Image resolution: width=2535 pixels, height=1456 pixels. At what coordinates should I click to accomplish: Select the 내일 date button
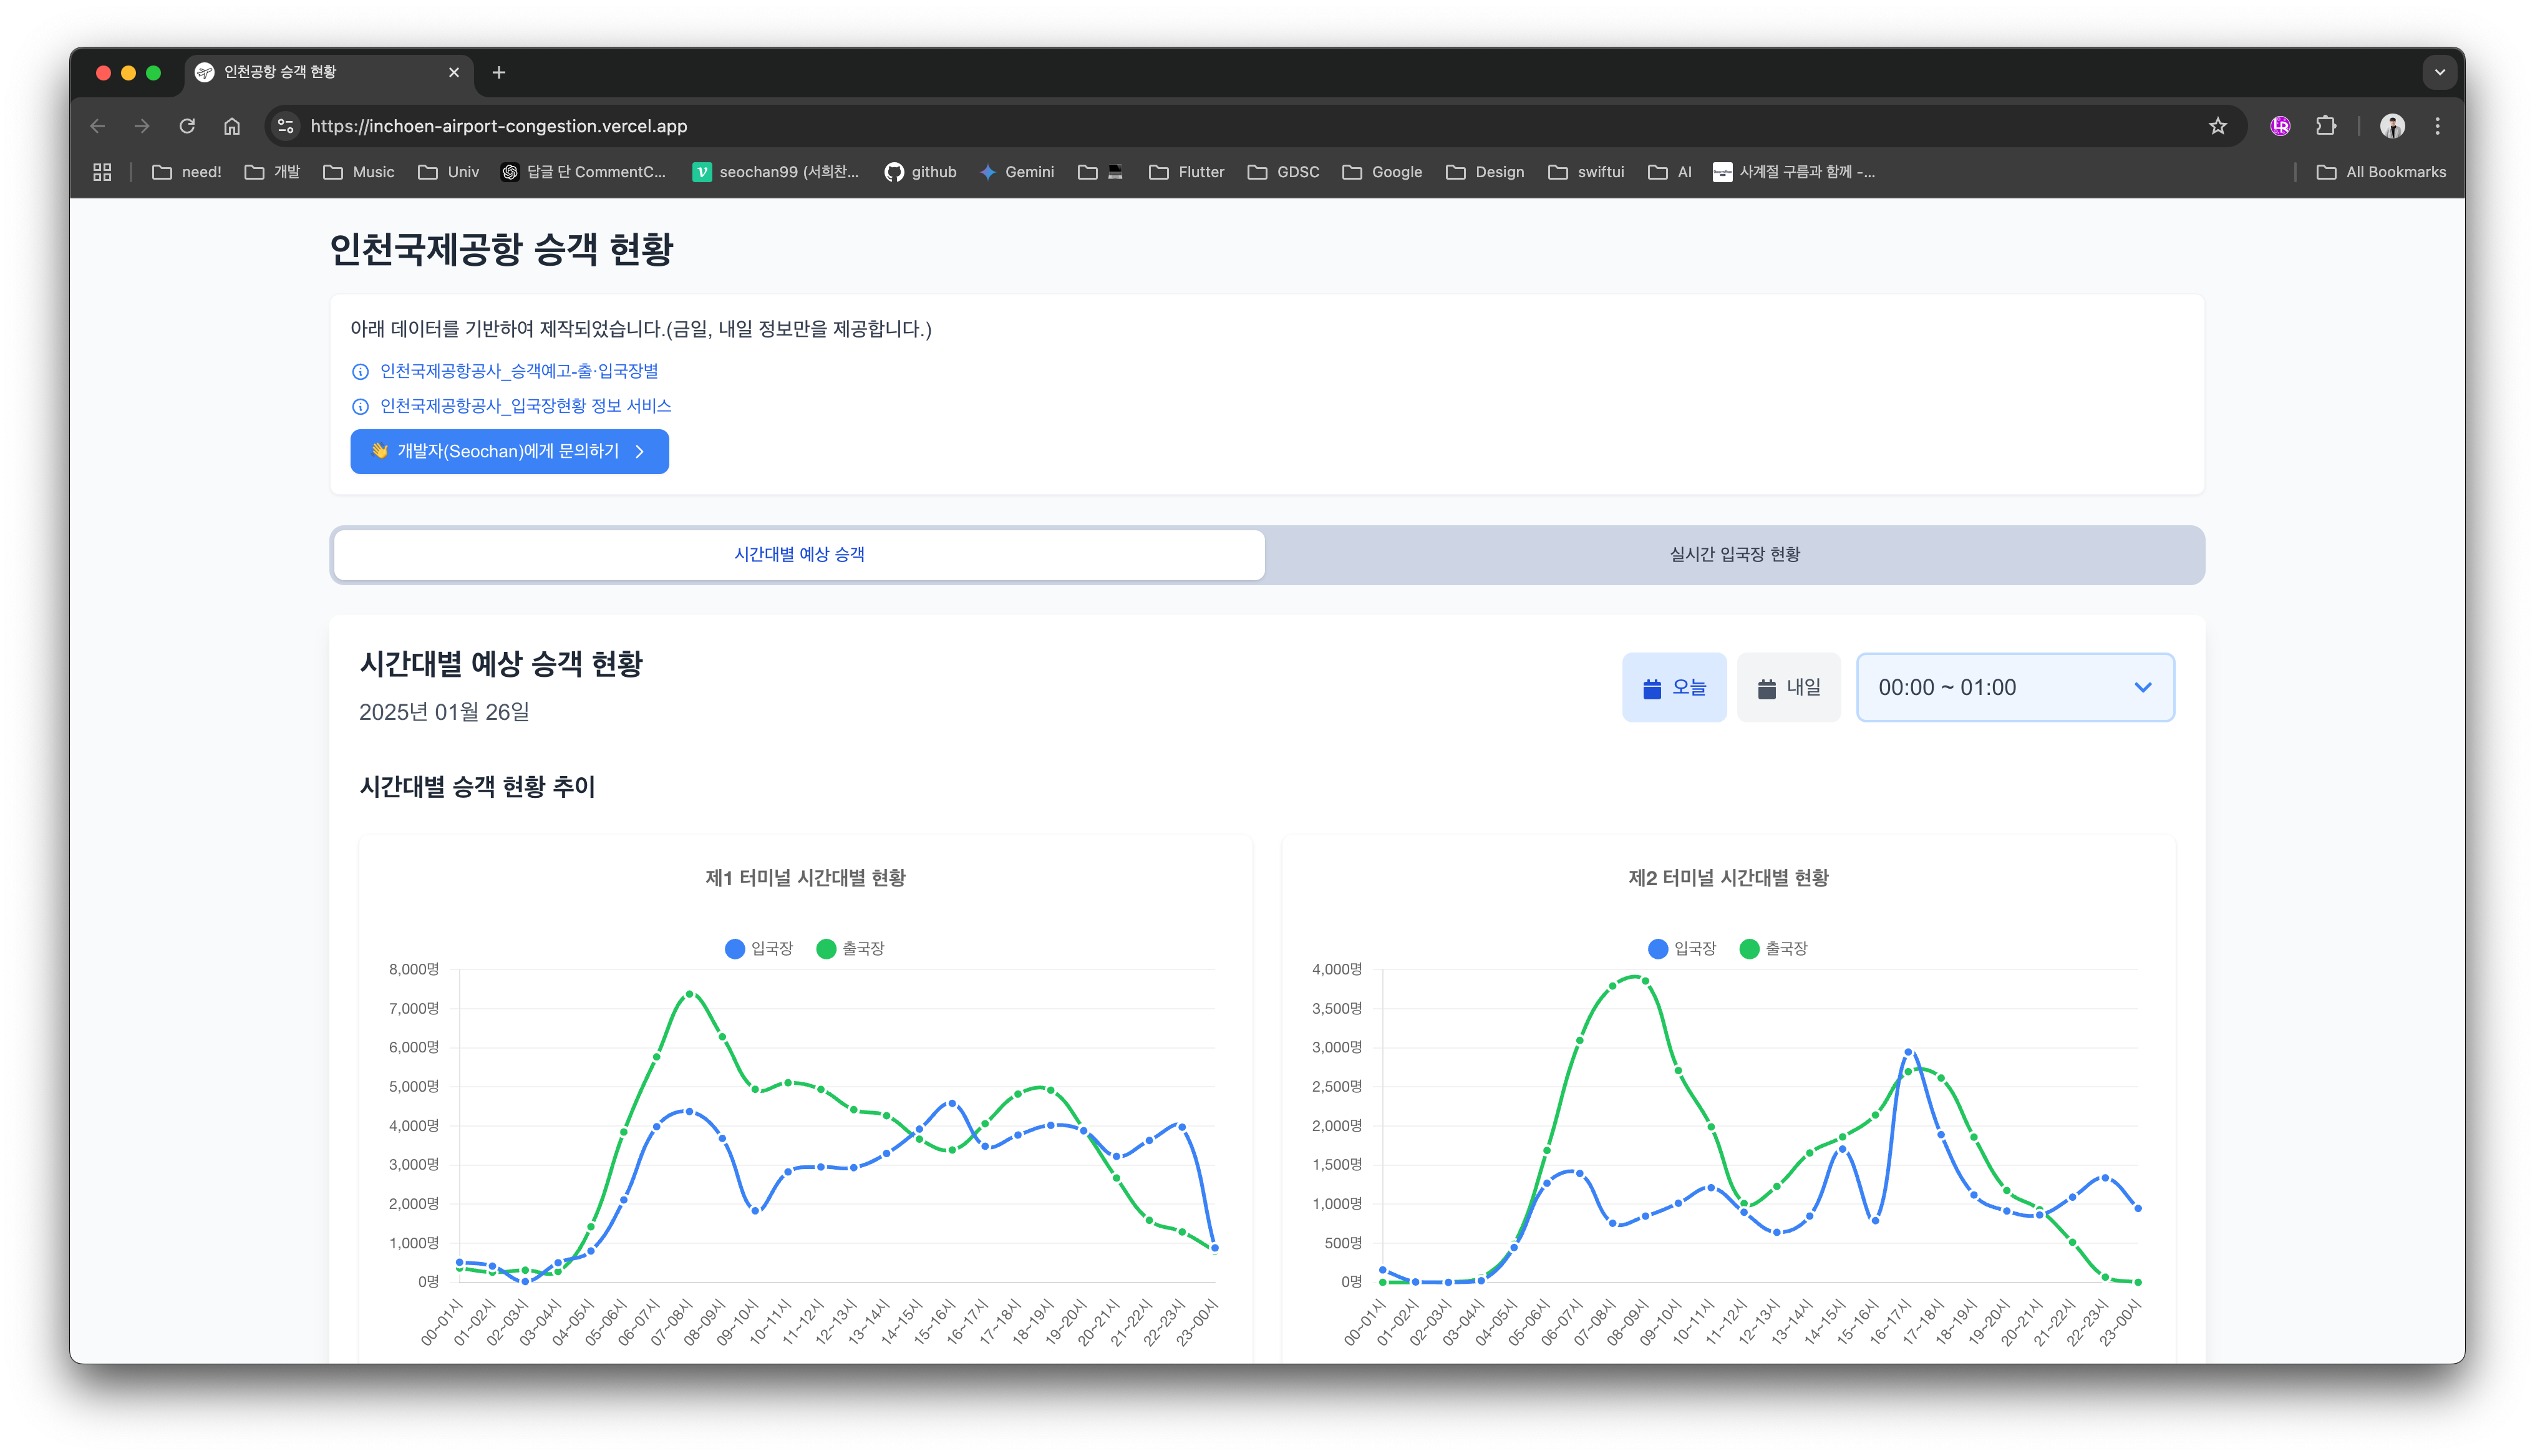(x=1788, y=687)
